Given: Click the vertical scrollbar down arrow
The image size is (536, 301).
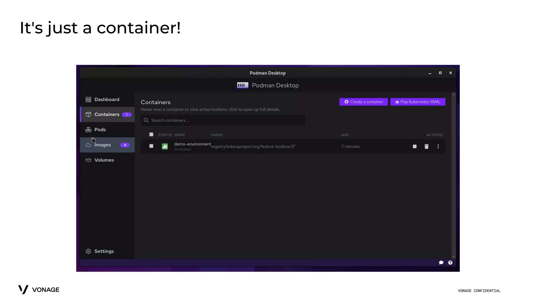Looking at the screenshot, I should coord(454,257).
